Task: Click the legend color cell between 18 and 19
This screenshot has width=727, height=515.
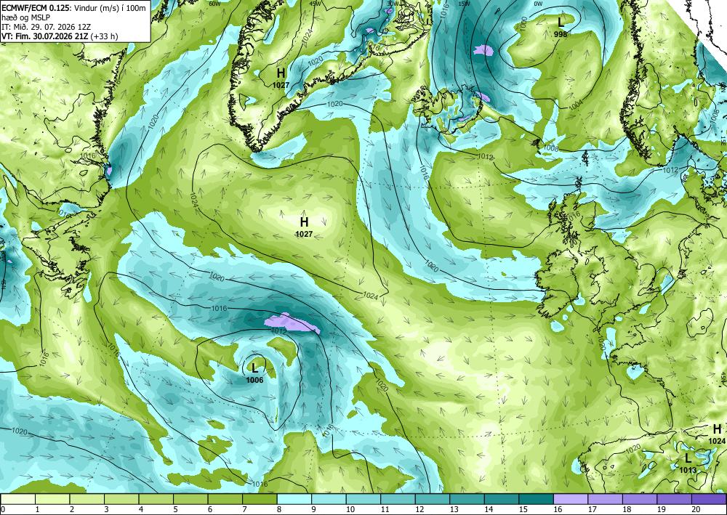Action: coord(640,499)
